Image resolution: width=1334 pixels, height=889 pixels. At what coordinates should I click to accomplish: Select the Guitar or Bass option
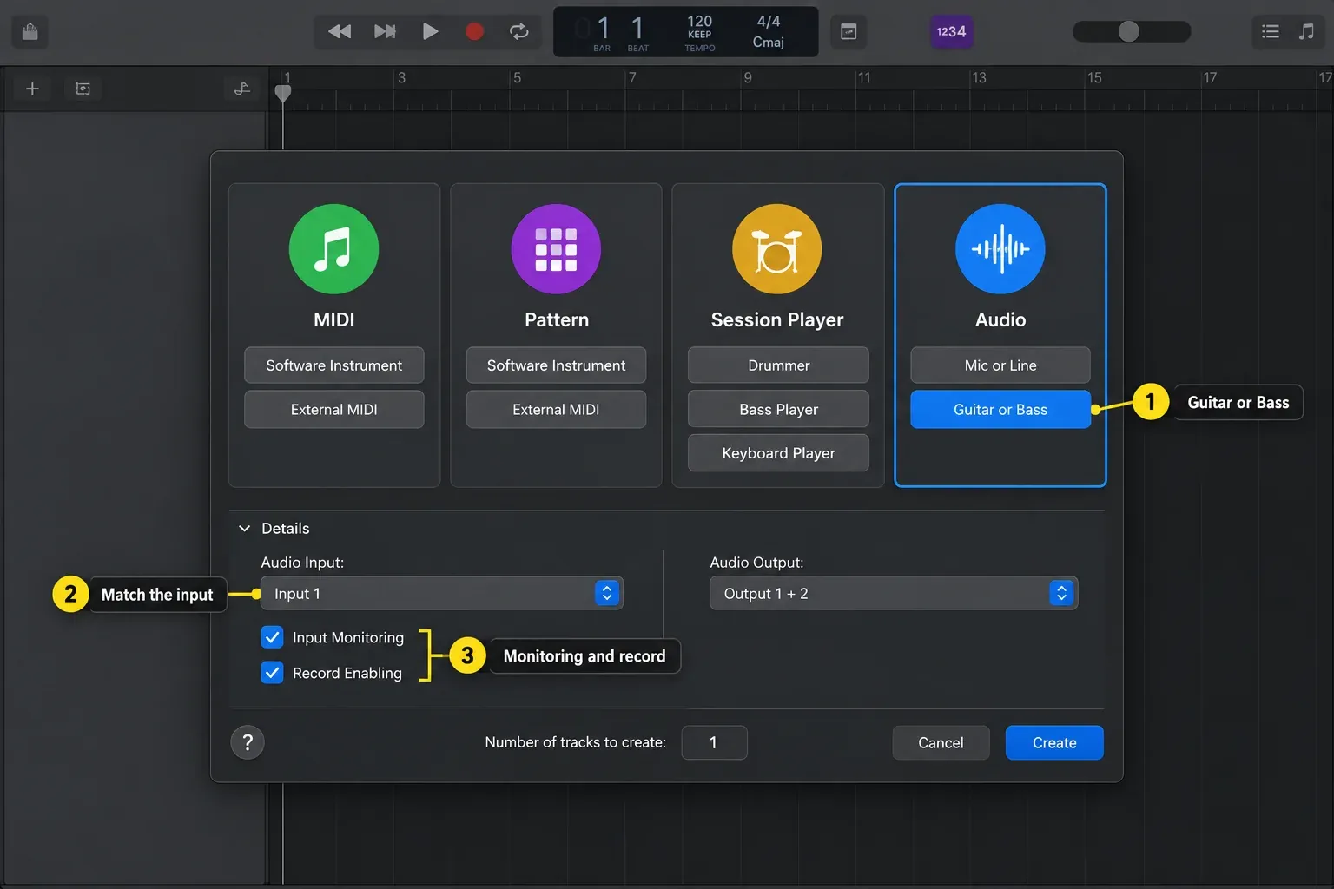coord(1000,410)
